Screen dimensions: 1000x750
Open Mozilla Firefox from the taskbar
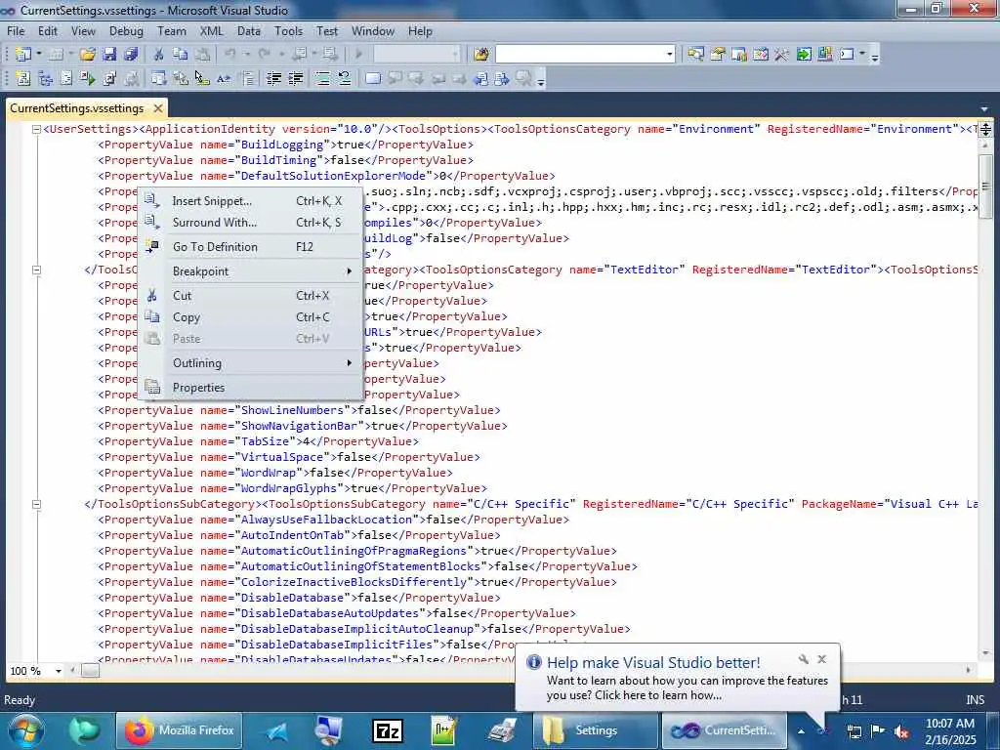pos(180,730)
